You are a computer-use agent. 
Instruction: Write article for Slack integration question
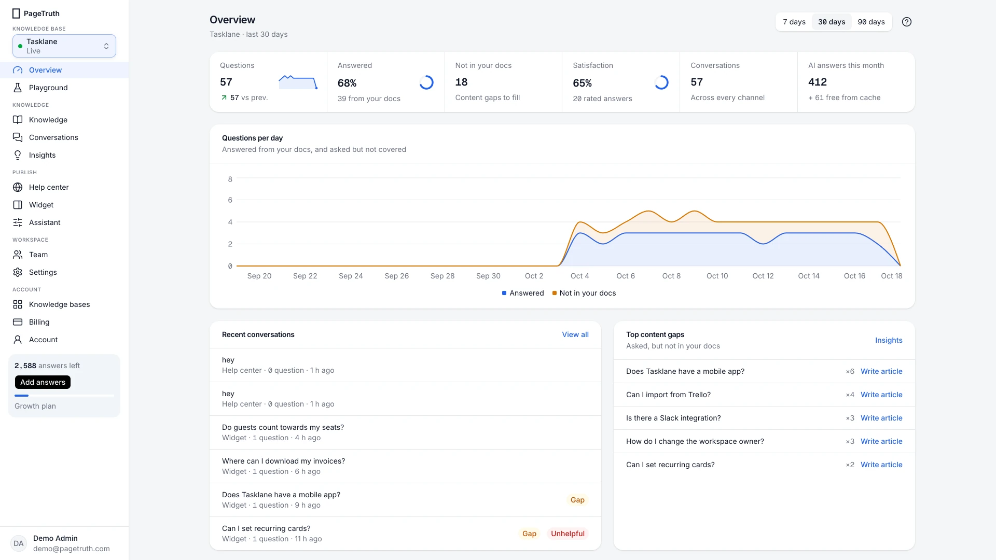click(881, 418)
